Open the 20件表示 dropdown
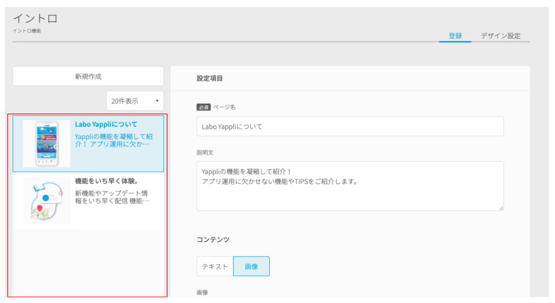This screenshot has width=555, height=303. click(x=135, y=101)
